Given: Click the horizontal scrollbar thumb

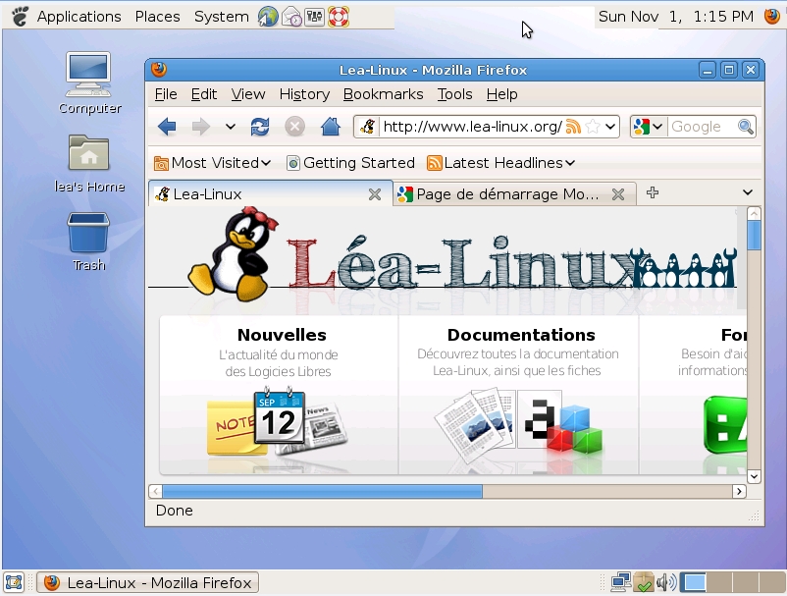Looking at the screenshot, I should pyautogui.click(x=322, y=491).
